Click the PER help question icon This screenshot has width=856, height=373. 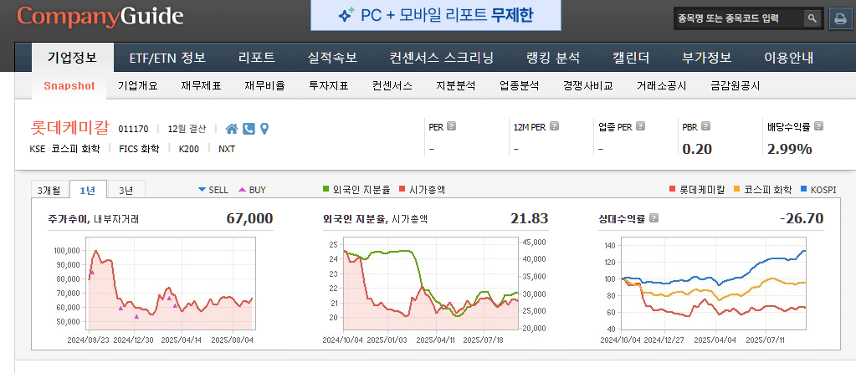coord(452,126)
